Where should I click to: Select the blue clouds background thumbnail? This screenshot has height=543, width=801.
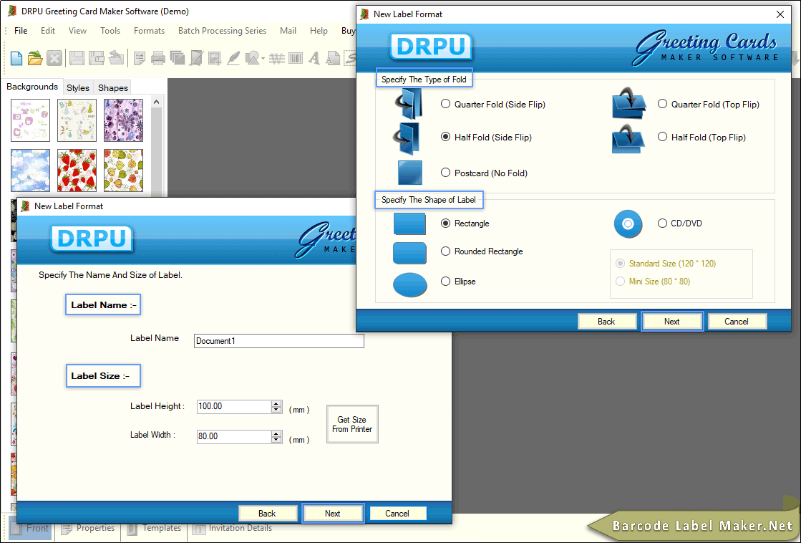click(31, 170)
